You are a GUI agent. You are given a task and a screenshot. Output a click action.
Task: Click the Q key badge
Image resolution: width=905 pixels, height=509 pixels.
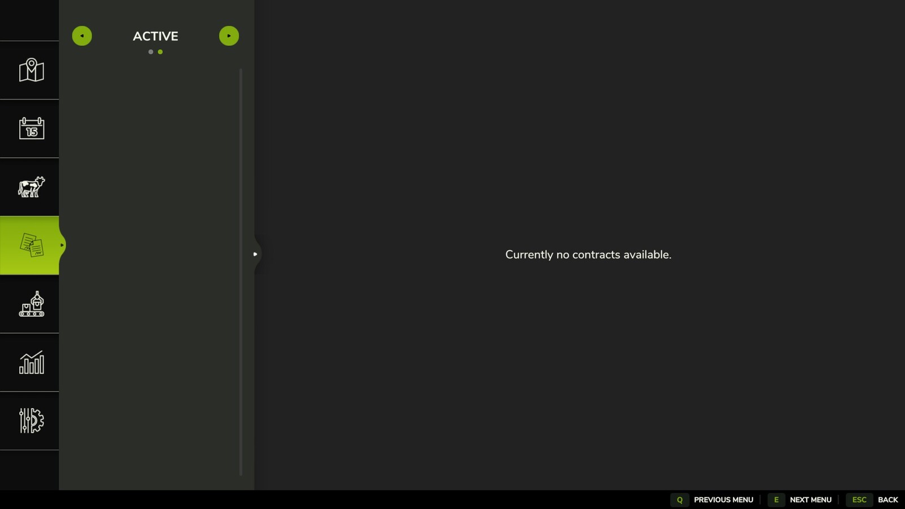tap(679, 500)
